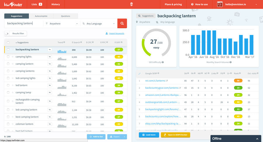
Task: Click the import keywords upload icon
Action: (x=107, y=33)
